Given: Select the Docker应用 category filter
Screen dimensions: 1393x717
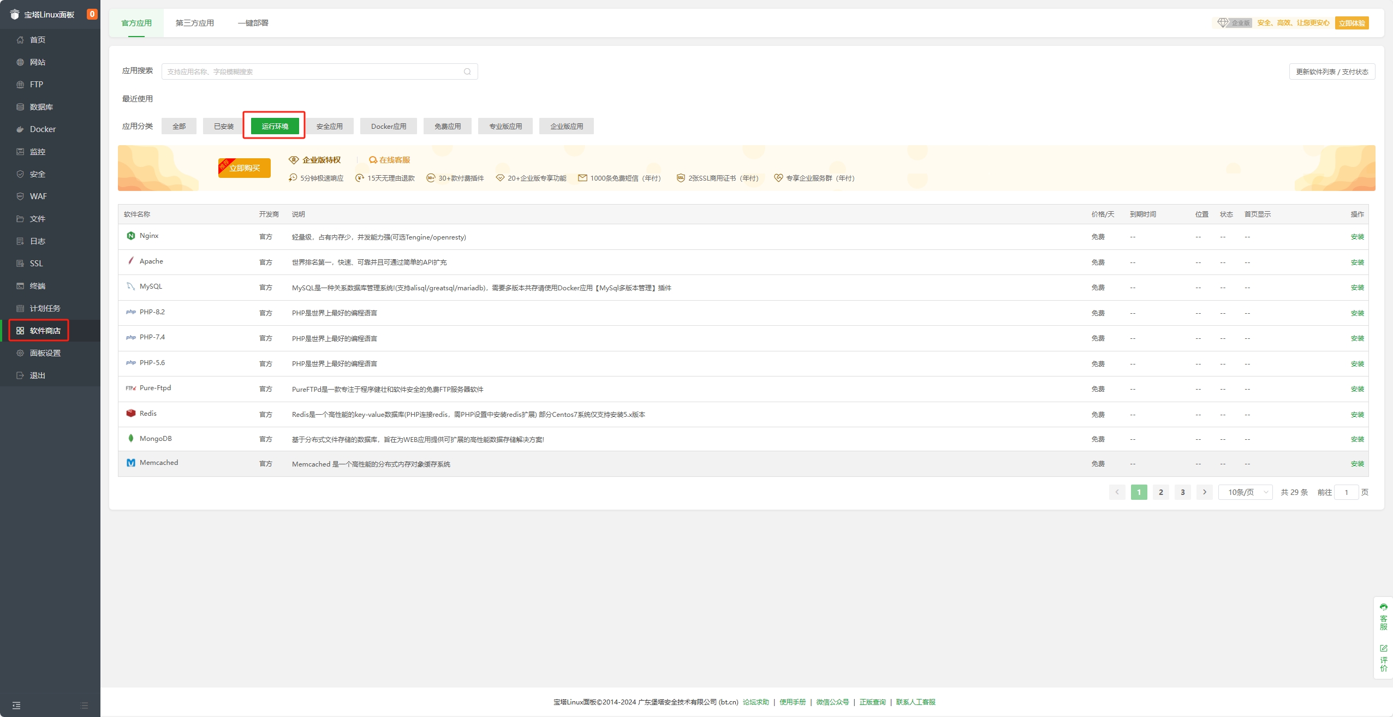Looking at the screenshot, I should click(x=389, y=126).
